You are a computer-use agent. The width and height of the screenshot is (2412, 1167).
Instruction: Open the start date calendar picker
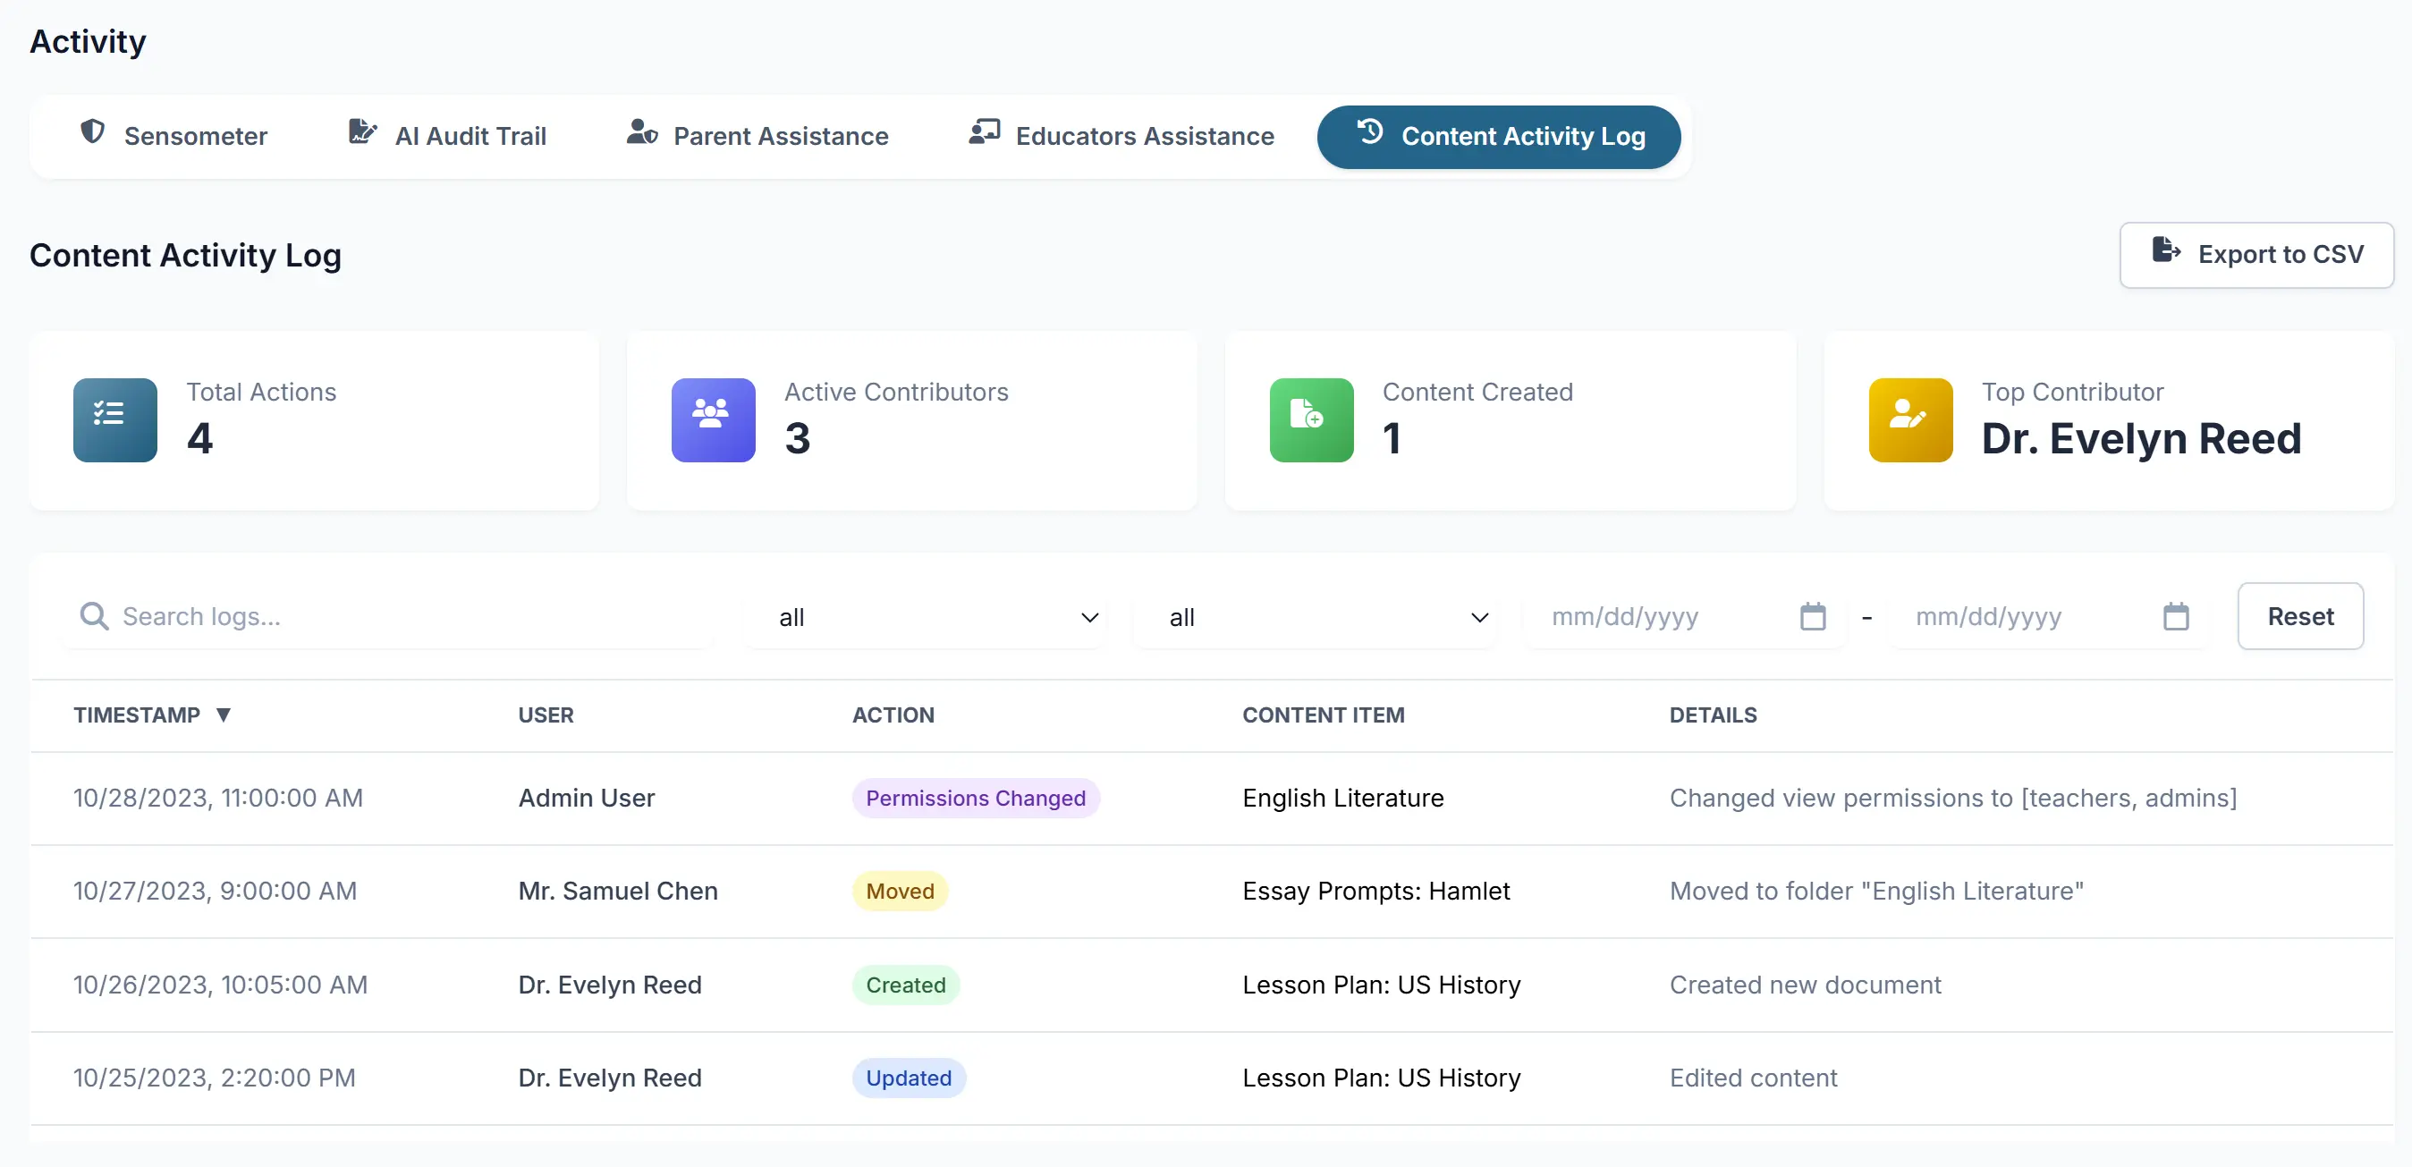1814,616
